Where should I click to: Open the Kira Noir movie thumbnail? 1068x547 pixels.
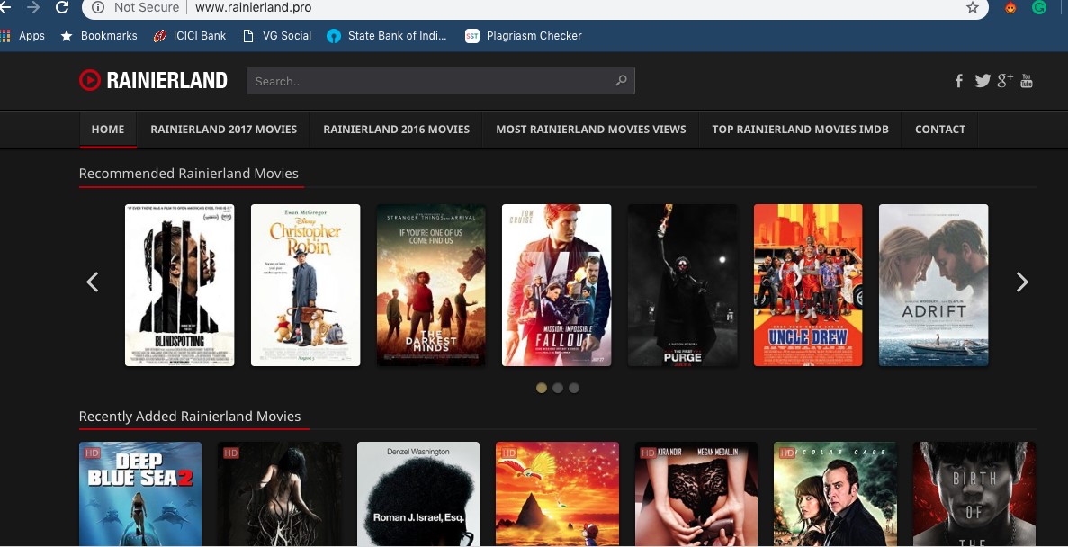coord(696,494)
